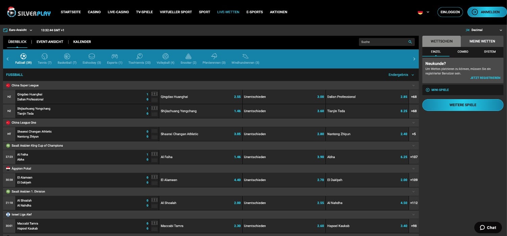The width and height of the screenshot is (507, 236).
Task: Open the Dezimal odds format dropdown
Action: [x=484, y=30]
